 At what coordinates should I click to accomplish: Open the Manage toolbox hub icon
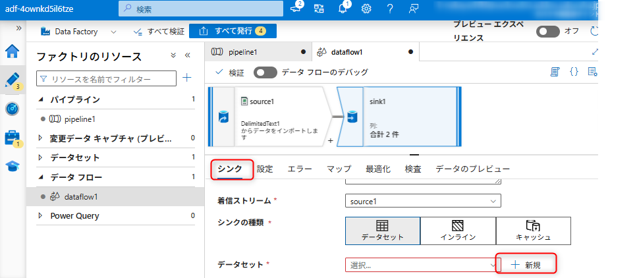13,138
